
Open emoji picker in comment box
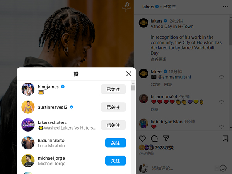click(x=223, y=168)
